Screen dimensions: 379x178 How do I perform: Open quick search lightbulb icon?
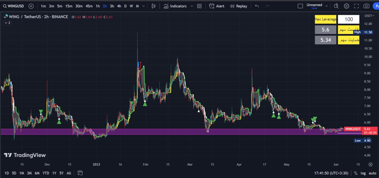tap(336, 6)
